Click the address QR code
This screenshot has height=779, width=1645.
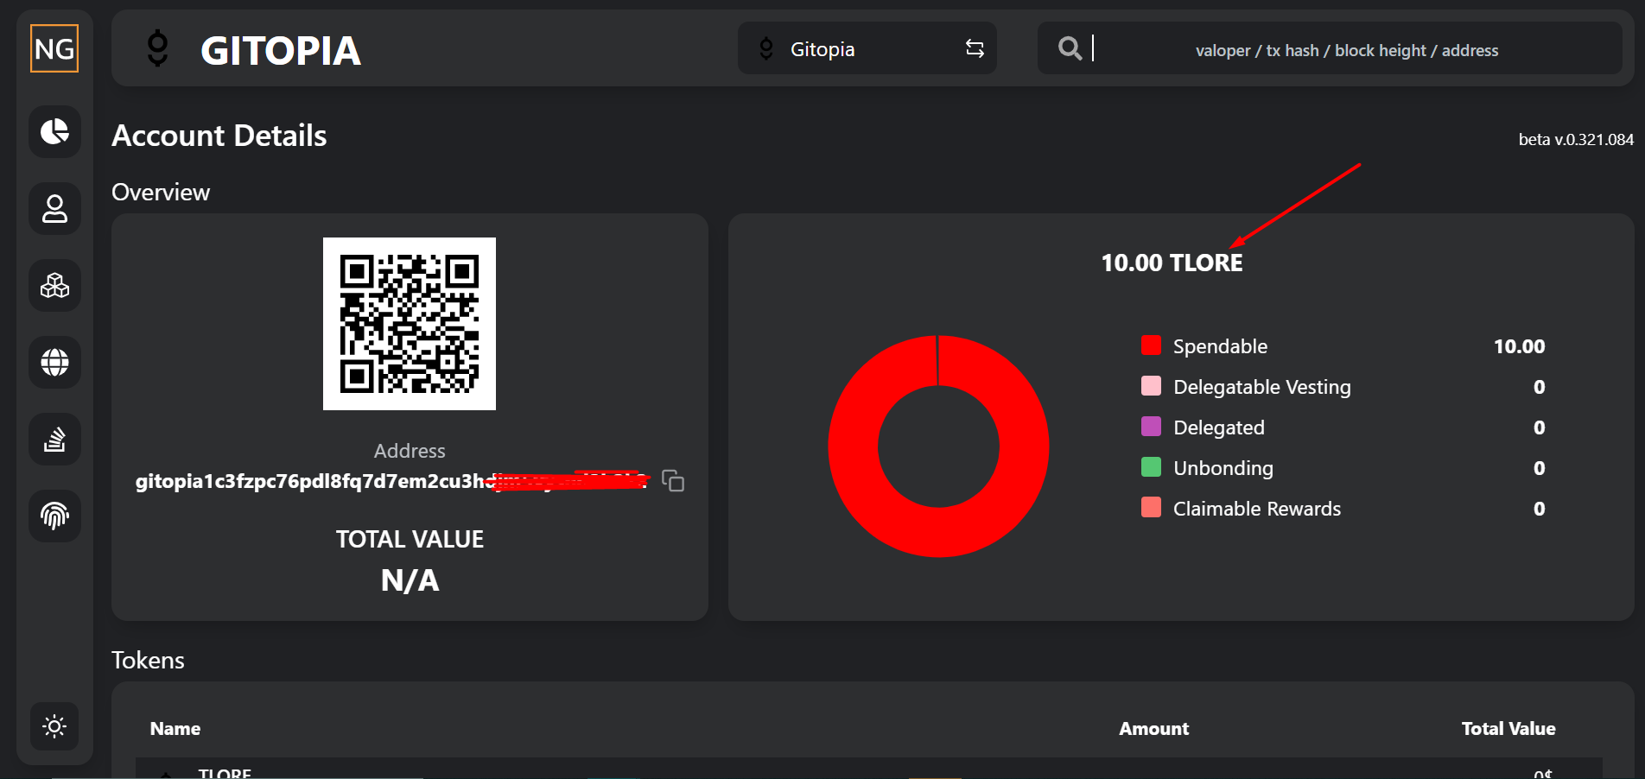point(410,324)
